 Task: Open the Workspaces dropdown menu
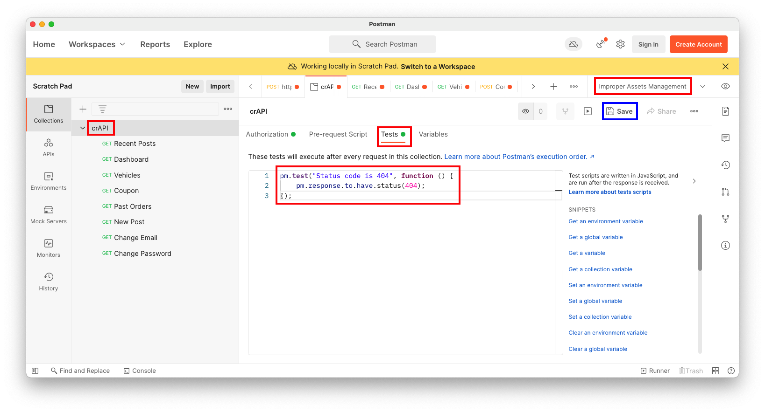point(97,44)
